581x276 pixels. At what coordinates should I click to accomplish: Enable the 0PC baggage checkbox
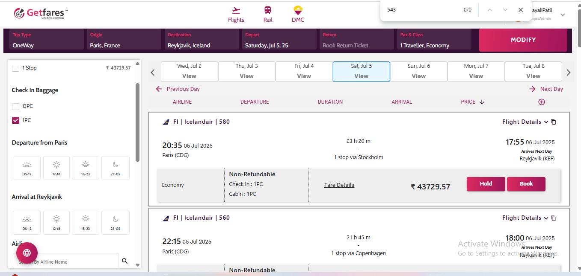[x=16, y=106]
